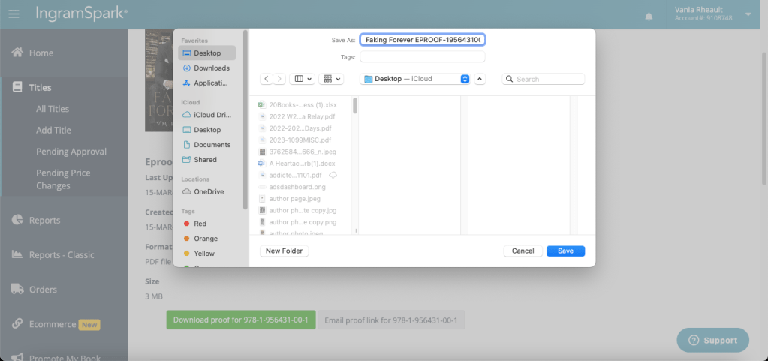Open the grouping options dropdown

pos(330,79)
